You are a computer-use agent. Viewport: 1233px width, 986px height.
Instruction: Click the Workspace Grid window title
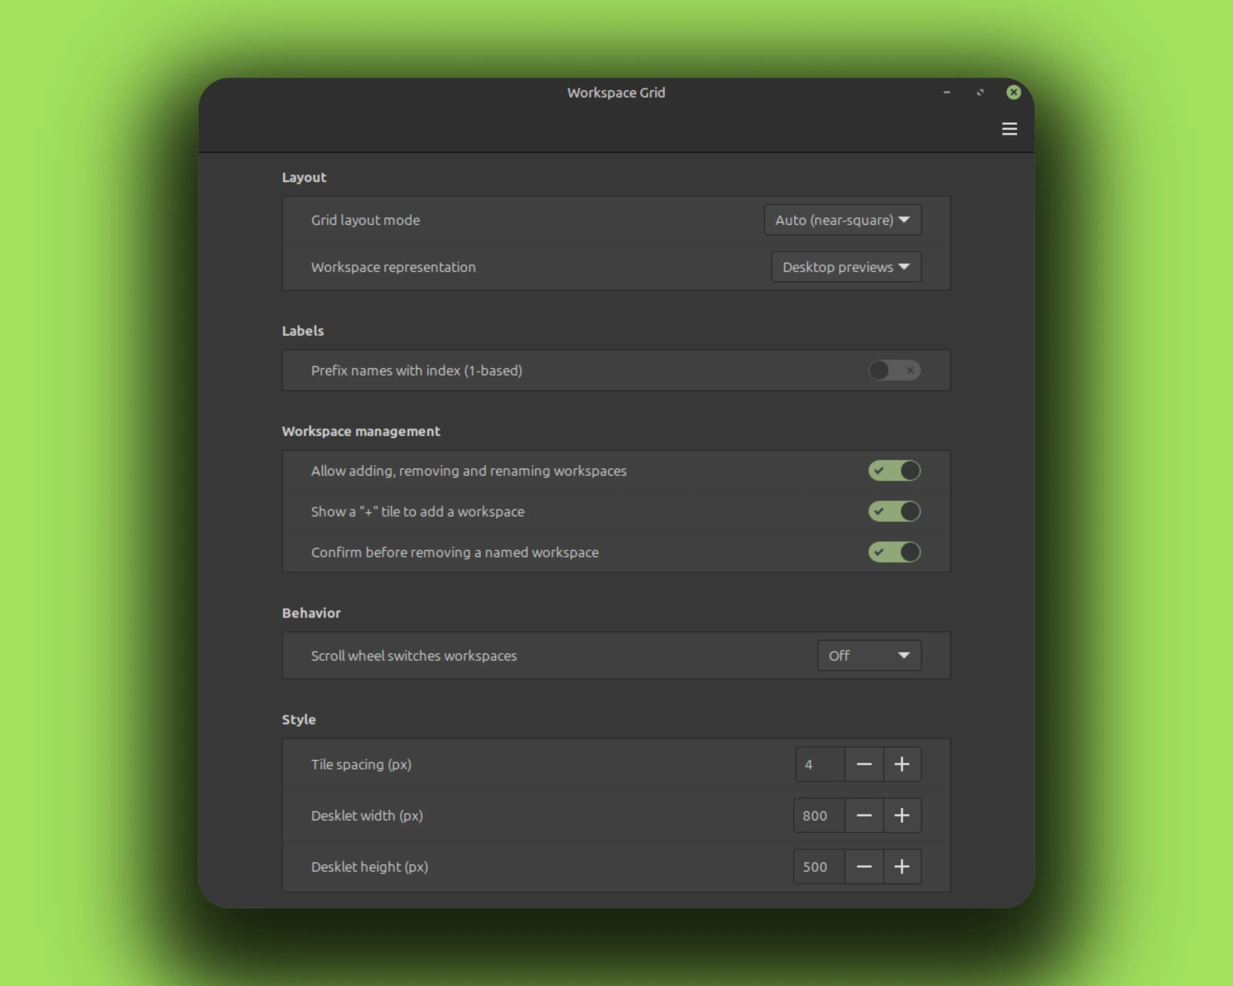[616, 93]
